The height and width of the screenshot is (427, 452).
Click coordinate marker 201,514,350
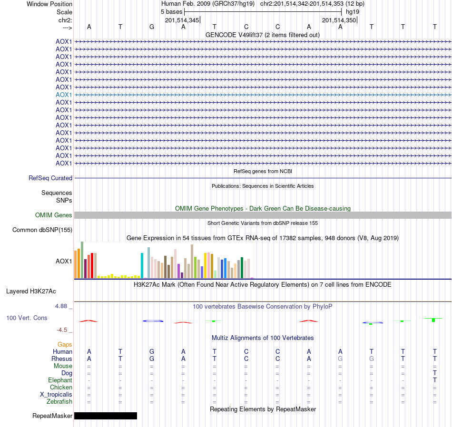point(339,20)
